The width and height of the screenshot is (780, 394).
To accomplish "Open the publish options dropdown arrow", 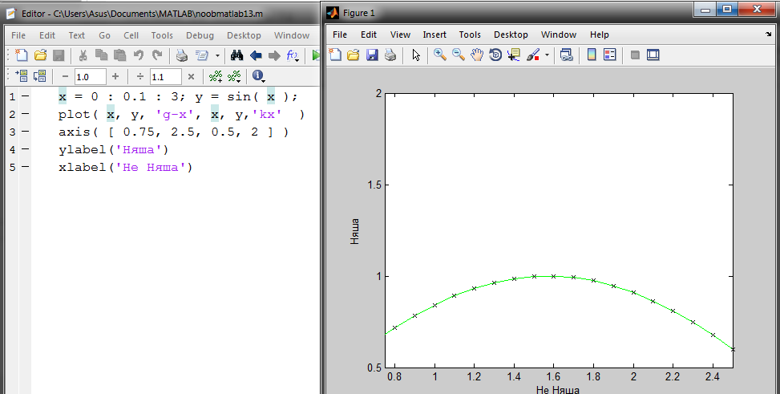I will point(217,56).
